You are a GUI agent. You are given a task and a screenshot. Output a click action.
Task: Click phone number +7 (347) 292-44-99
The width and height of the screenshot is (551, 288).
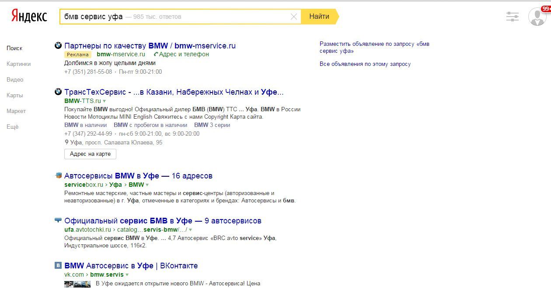88,134
